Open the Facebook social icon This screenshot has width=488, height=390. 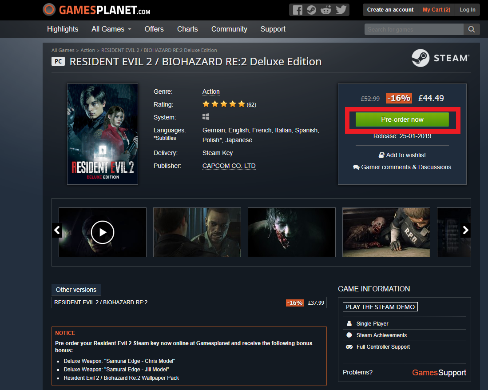(298, 10)
